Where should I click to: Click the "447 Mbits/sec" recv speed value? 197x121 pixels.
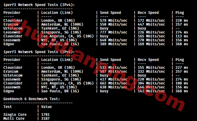coord(151,25)
